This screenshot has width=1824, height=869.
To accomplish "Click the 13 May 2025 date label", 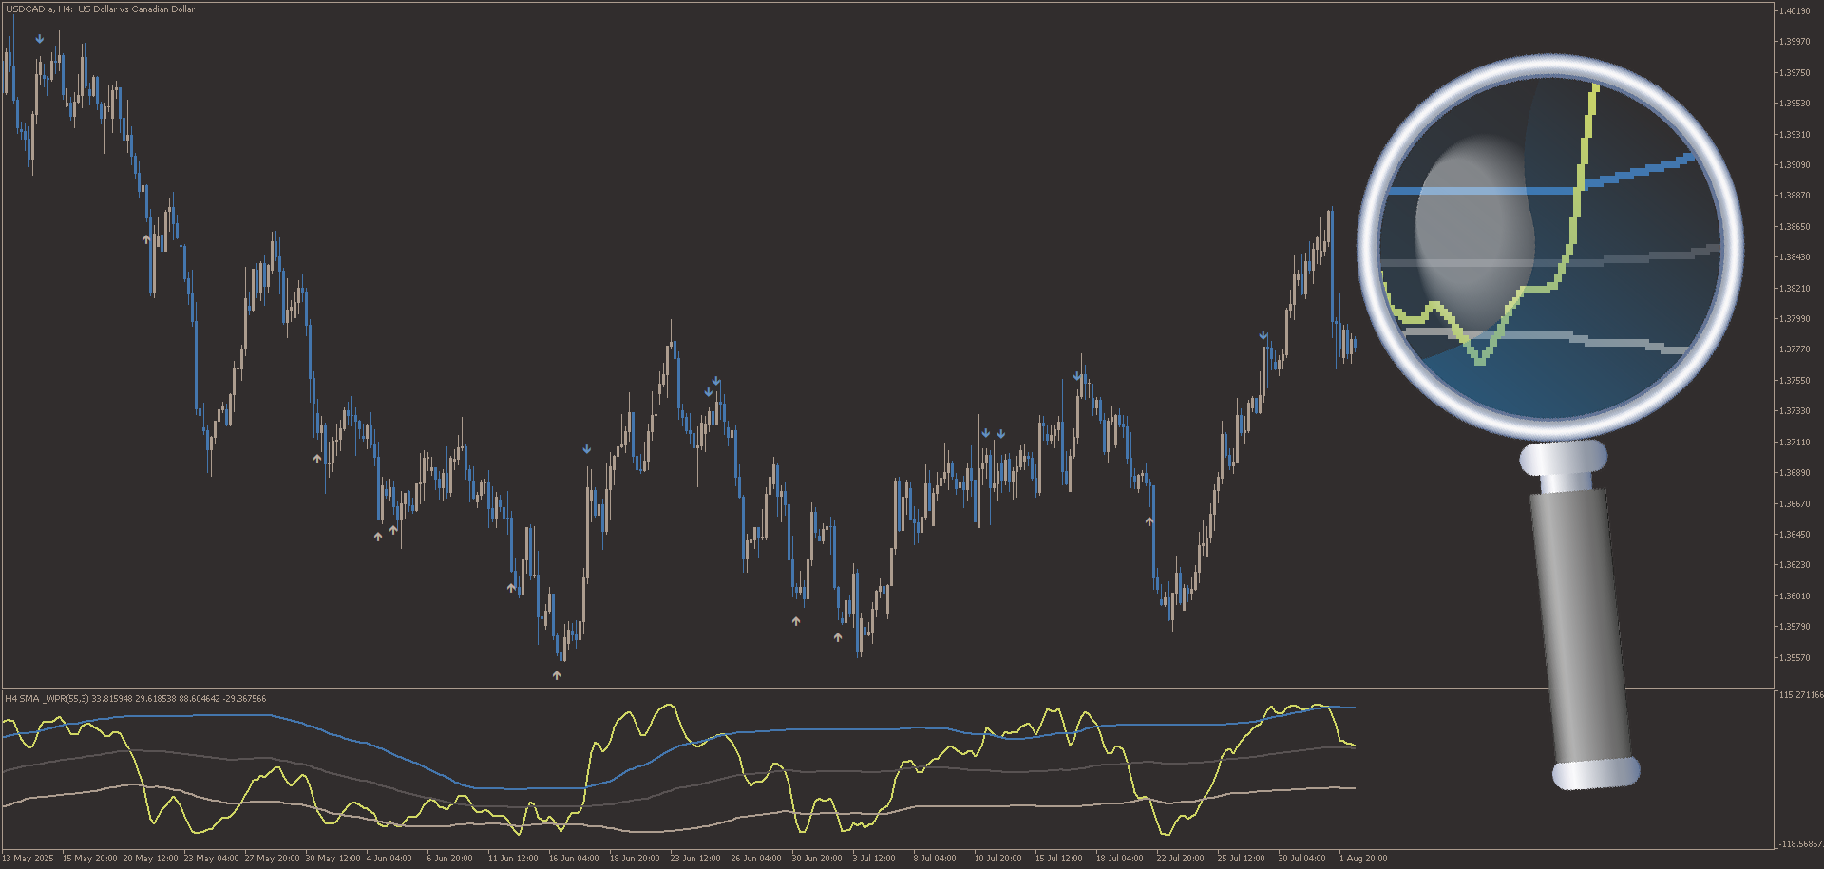I will pyautogui.click(x=28, y=859).
